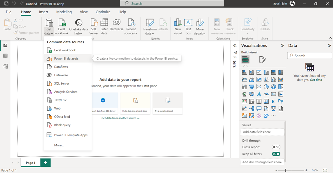
Task: Collapse the Visualizations pane
Action: [x=282, y=45]
